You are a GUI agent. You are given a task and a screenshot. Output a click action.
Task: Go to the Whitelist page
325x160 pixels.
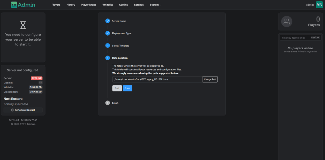tap(108, 5)
